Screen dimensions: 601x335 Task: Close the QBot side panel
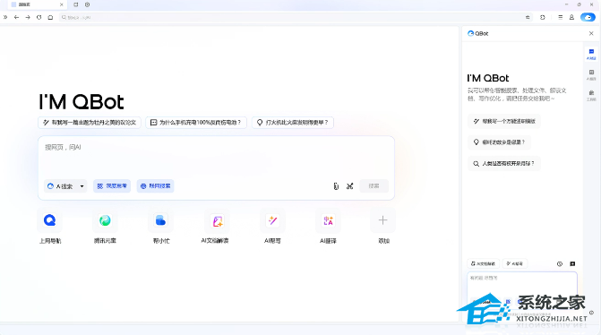click(x=591, y=33)
